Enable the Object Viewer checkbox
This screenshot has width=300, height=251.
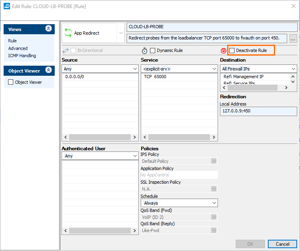click(11, 82)
